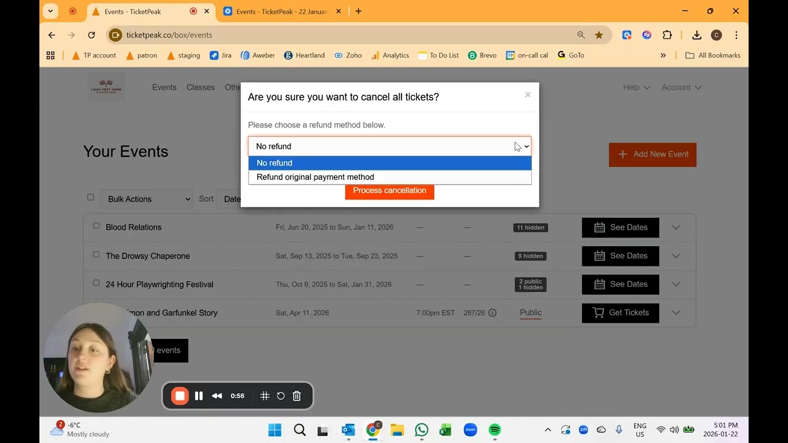Open recorder grid options icon

[265, 396]
